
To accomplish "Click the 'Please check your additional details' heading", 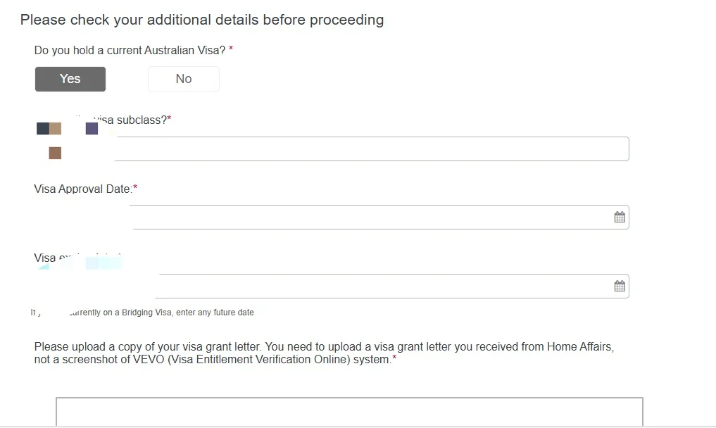I will tap(202, 20).
